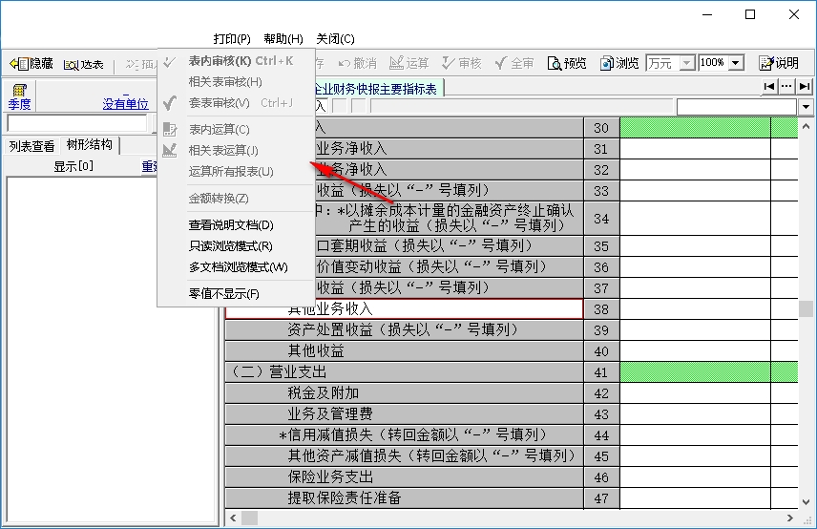The image size is (817, 529).
Task: Open the 100% zoom dropdown
Action: pos(736,63)
